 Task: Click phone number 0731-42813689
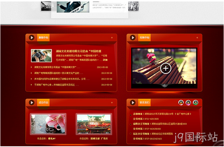pos(152,119)
